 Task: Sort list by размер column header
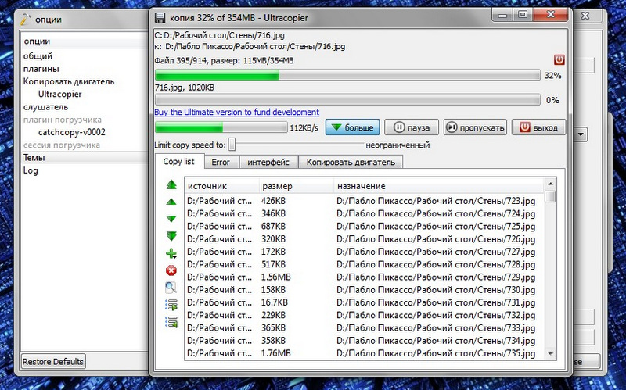point(297,186)
